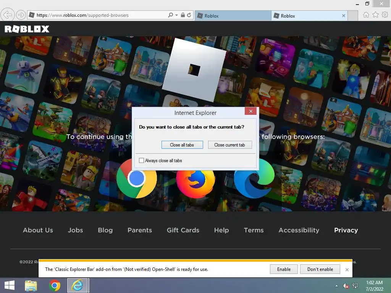This screenshot has height=293, width=391.
Task: Open a new tab with the blank tab button
Action: tap(353, 16)
